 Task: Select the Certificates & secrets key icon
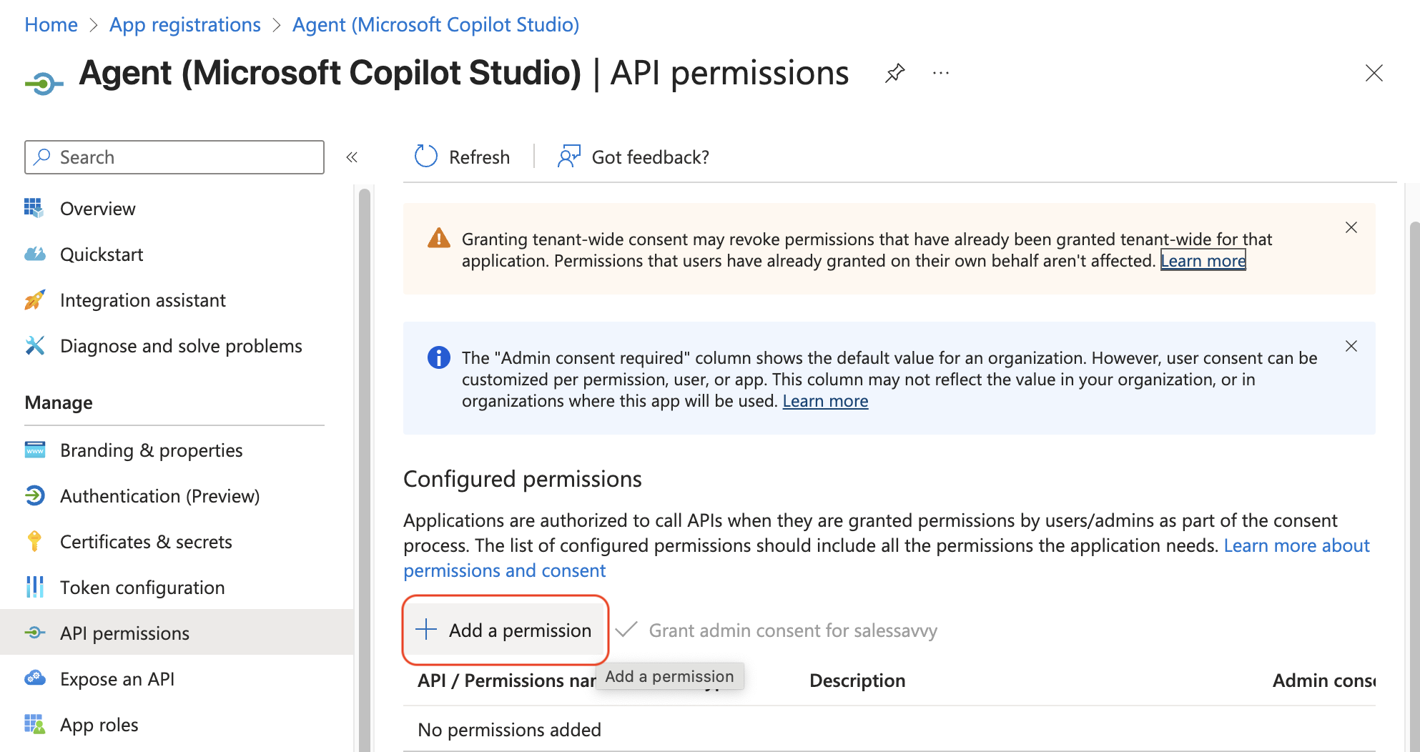coord(34,542)
